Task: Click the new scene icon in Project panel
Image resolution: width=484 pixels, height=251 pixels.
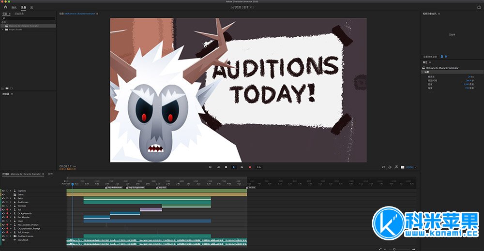Action: click(x=3, y=88)
